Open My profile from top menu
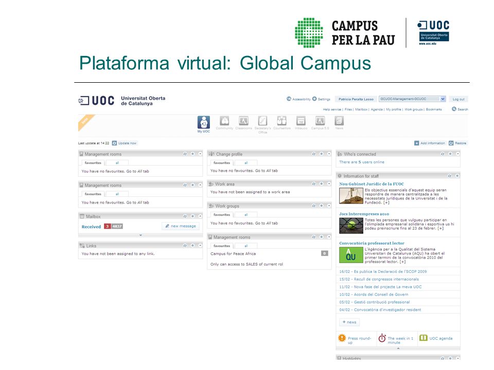This screenshot has height=370, width=494. [x=394, y=109]
